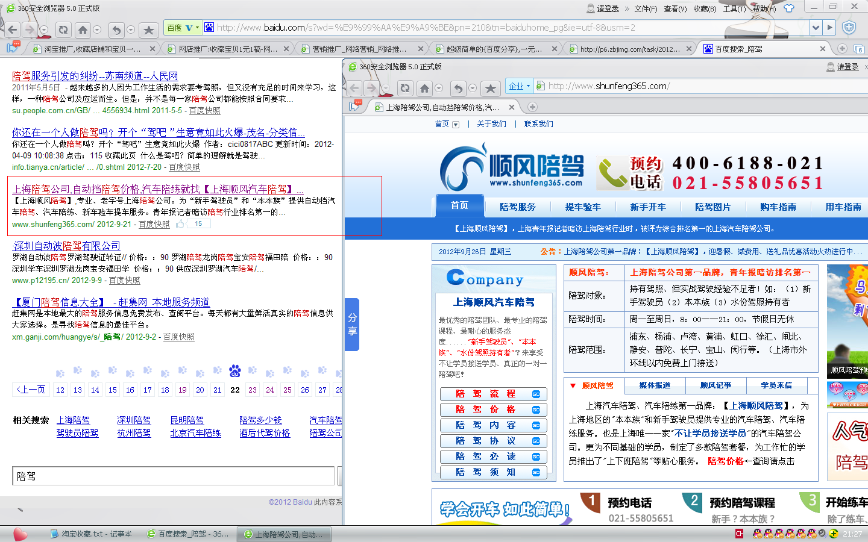Reload the shunfeng365 page

(x=404, y=88)
